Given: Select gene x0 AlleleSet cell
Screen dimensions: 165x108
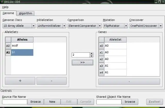Looking at the screenshot, I should tap(115, 46).
